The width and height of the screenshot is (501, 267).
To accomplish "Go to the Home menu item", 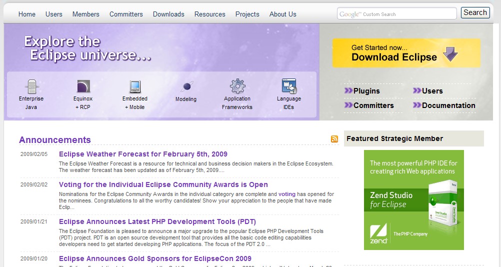I will [x=27, y=14].
